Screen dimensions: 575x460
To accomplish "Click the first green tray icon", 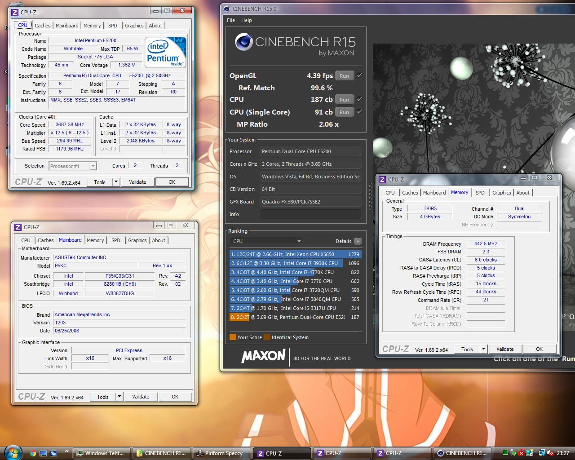I will tap(505, 453).
